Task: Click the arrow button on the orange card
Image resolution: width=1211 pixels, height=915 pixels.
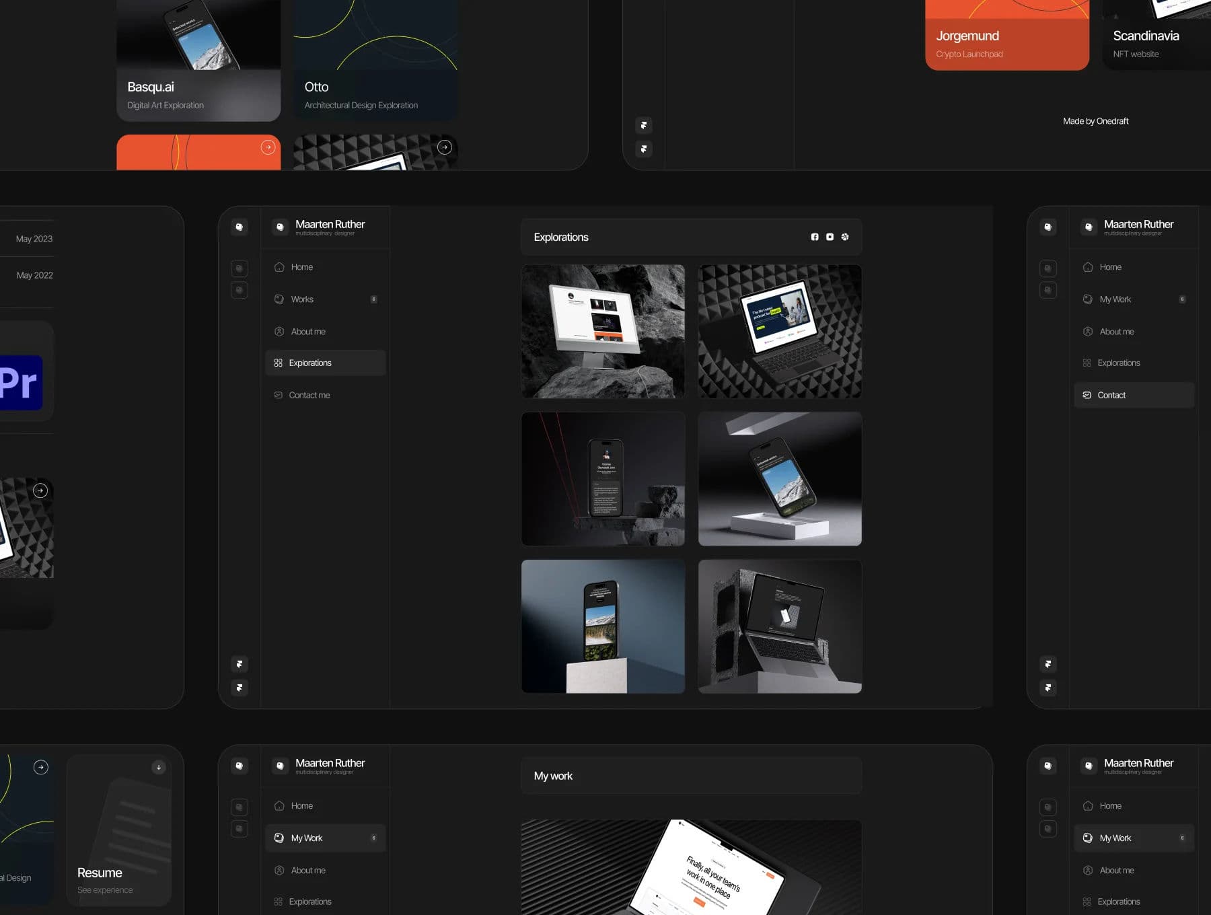Action: click(x=268, y=147)
